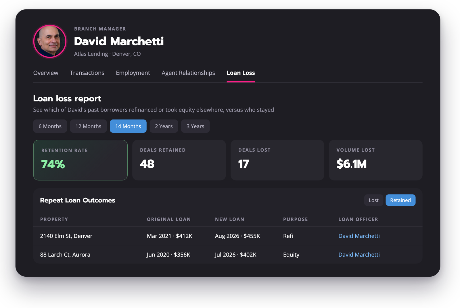Image resolution: width=460 pixels, height=308 pixels.
Task: Click the Equity purpose cell
Action: (291, 255)
